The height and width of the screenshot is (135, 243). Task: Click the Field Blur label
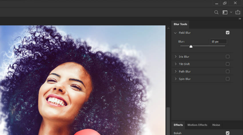(x=185, y=33)
